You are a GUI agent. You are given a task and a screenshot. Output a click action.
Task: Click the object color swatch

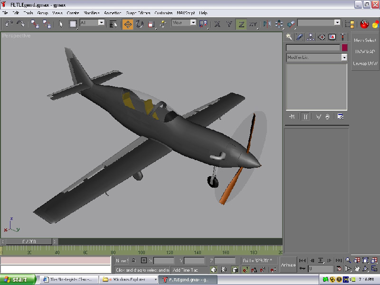(344, 48)
